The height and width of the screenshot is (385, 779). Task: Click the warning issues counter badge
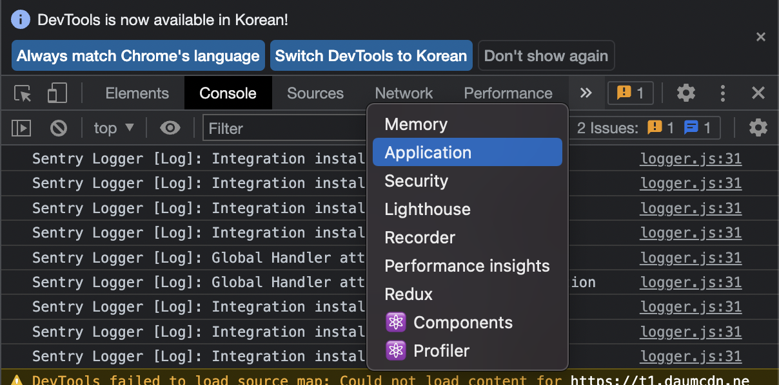(x=630, y=93)
